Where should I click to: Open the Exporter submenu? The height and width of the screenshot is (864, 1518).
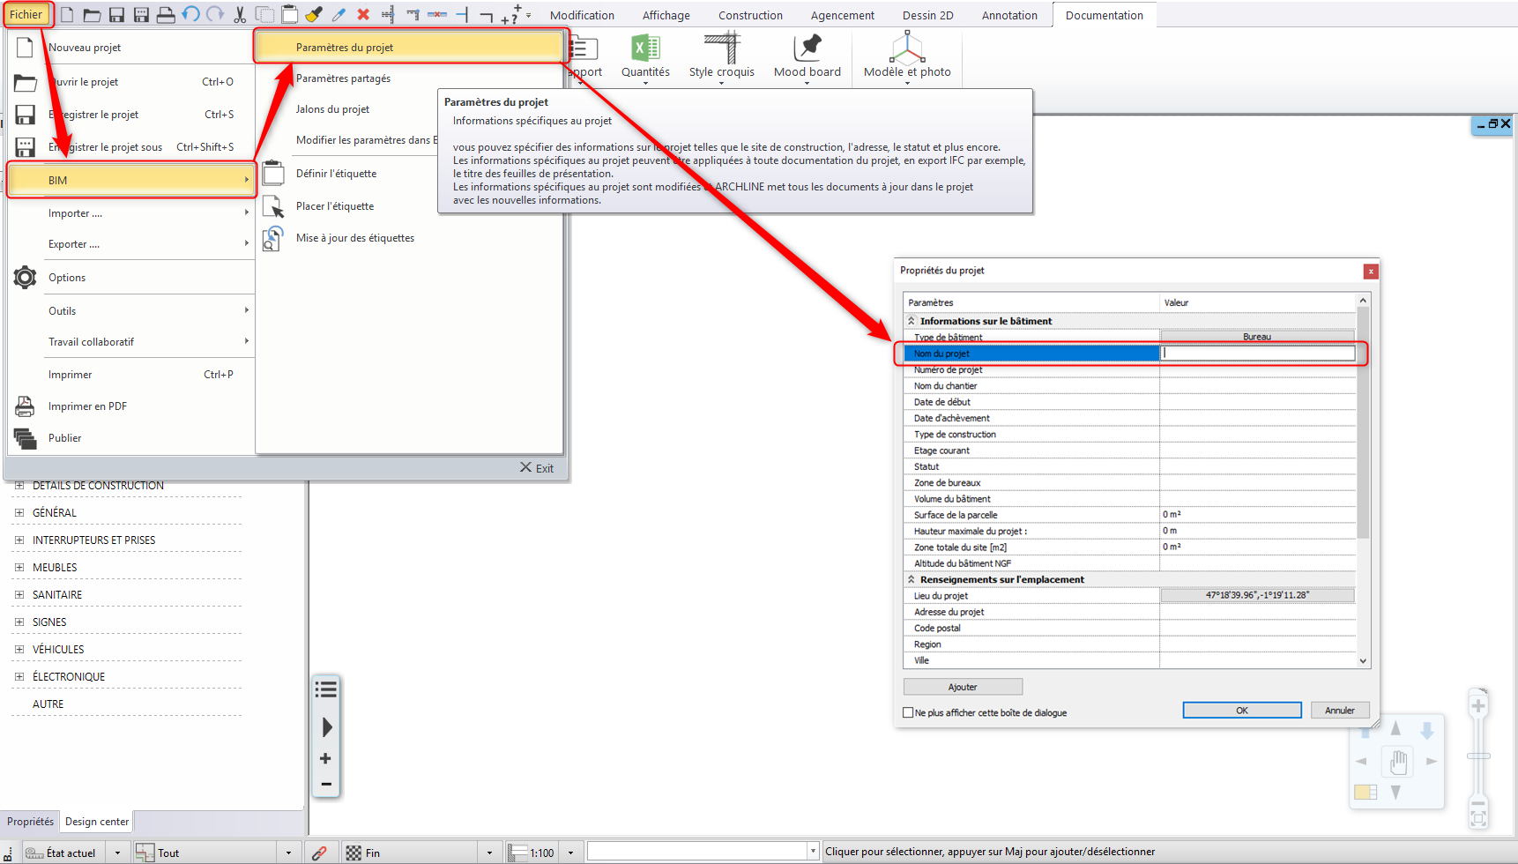click(131, 244)
